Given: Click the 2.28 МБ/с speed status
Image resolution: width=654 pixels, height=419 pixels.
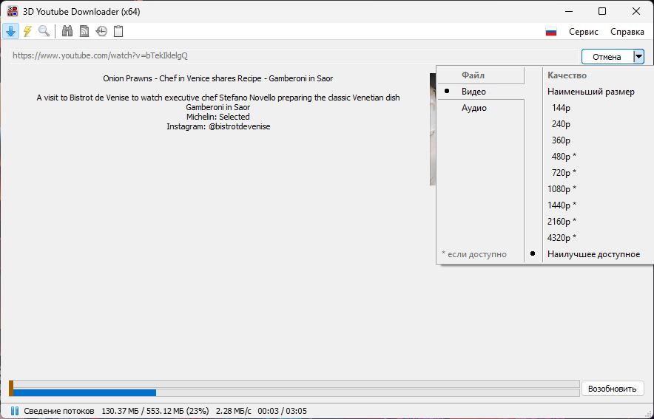Looking at the screenshot, I should (234, 411).
